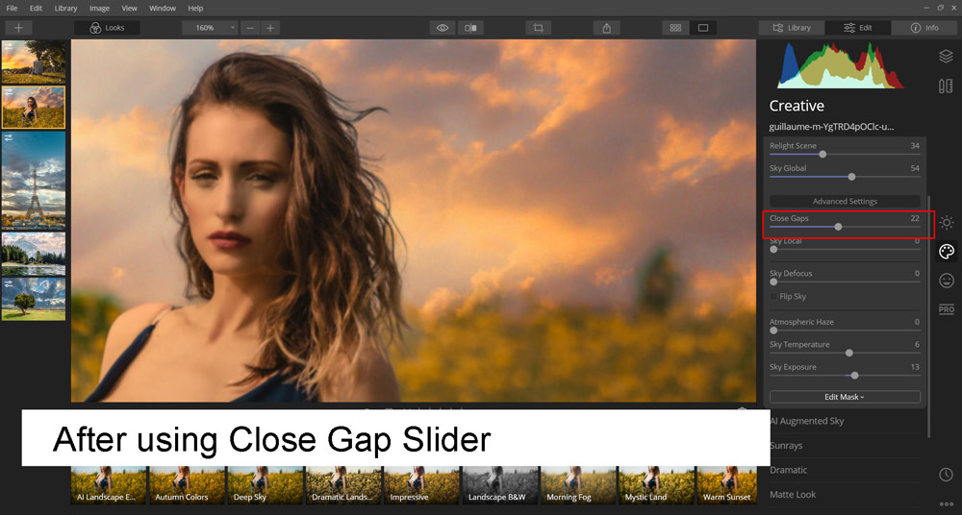Open the File menu

click(x=12, y=8)
